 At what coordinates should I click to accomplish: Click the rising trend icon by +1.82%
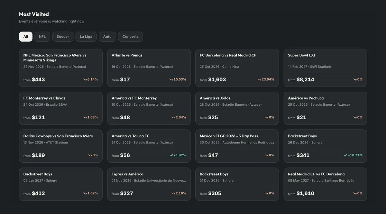(171, 155)
